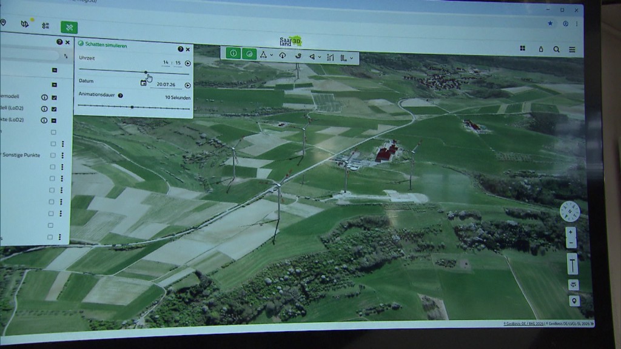Image resolution: width=621 pixels, height=349 pixels.
Task: Select the pedestrian view tool
Action: (298, 57)
